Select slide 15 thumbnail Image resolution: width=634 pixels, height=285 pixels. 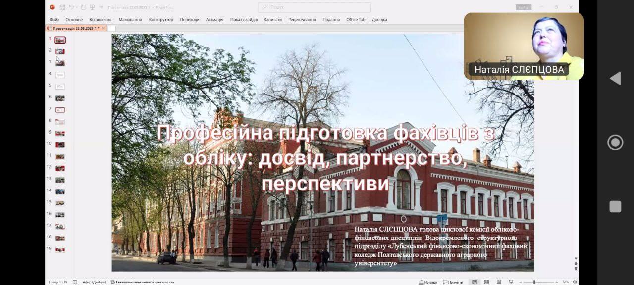(60, 203)
